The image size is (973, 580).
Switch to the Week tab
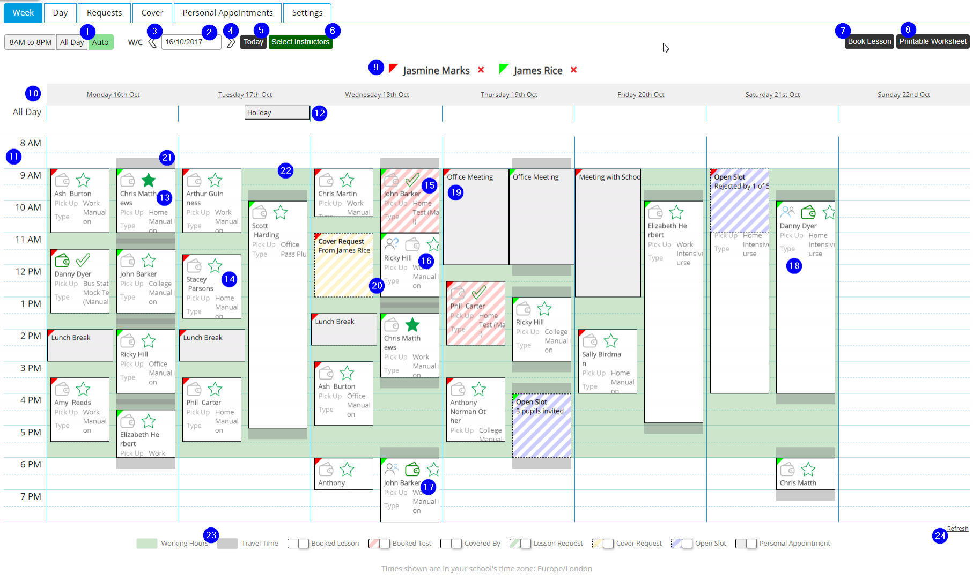point(23,13)
